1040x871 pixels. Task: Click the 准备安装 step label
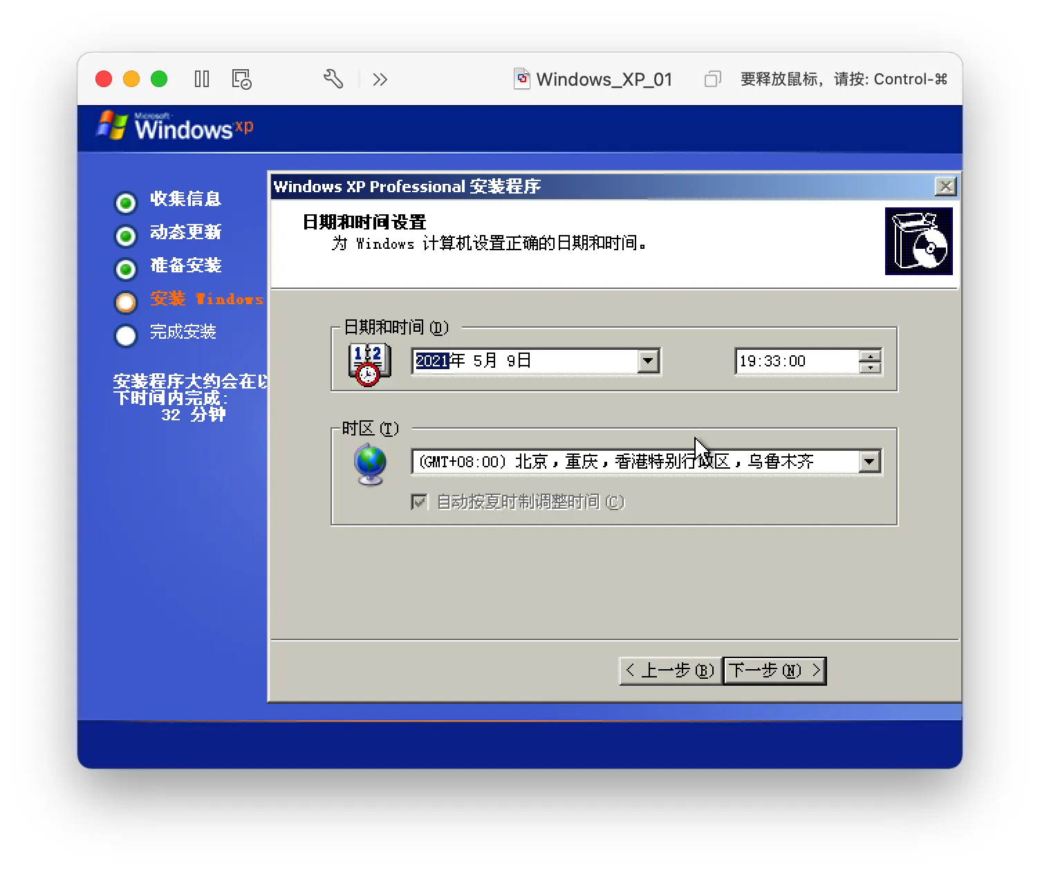pyautogui.click(x=185, y=265)
